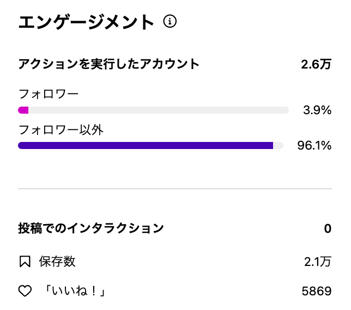The image size is (351, 310).
Task: Click the 2.1万 saves count
Action: pos(318,262)
